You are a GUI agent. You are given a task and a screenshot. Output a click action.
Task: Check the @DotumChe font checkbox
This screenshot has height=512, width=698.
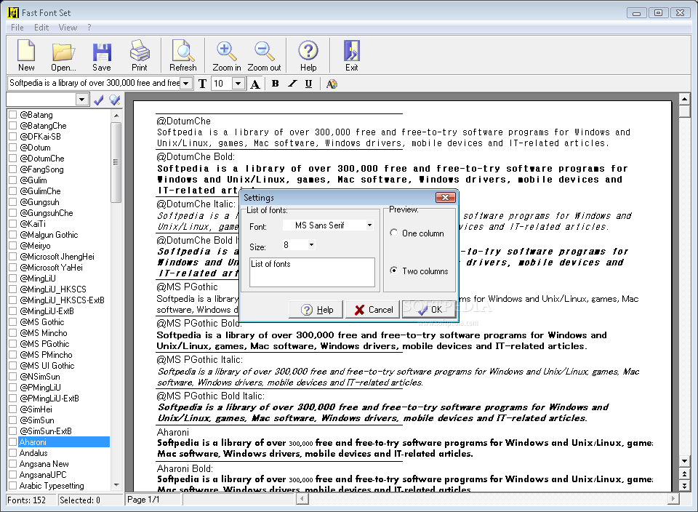13,159
